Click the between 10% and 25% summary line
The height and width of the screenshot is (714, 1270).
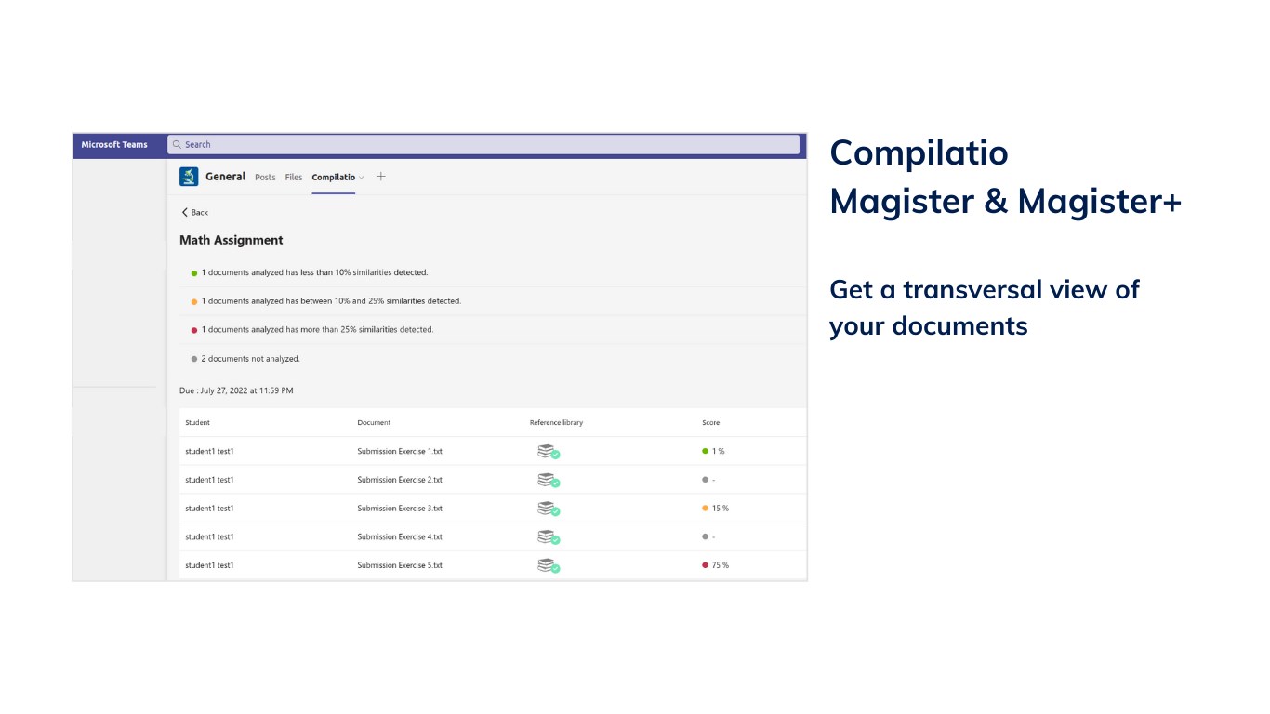pyautogui.click(x=331, y=301)
